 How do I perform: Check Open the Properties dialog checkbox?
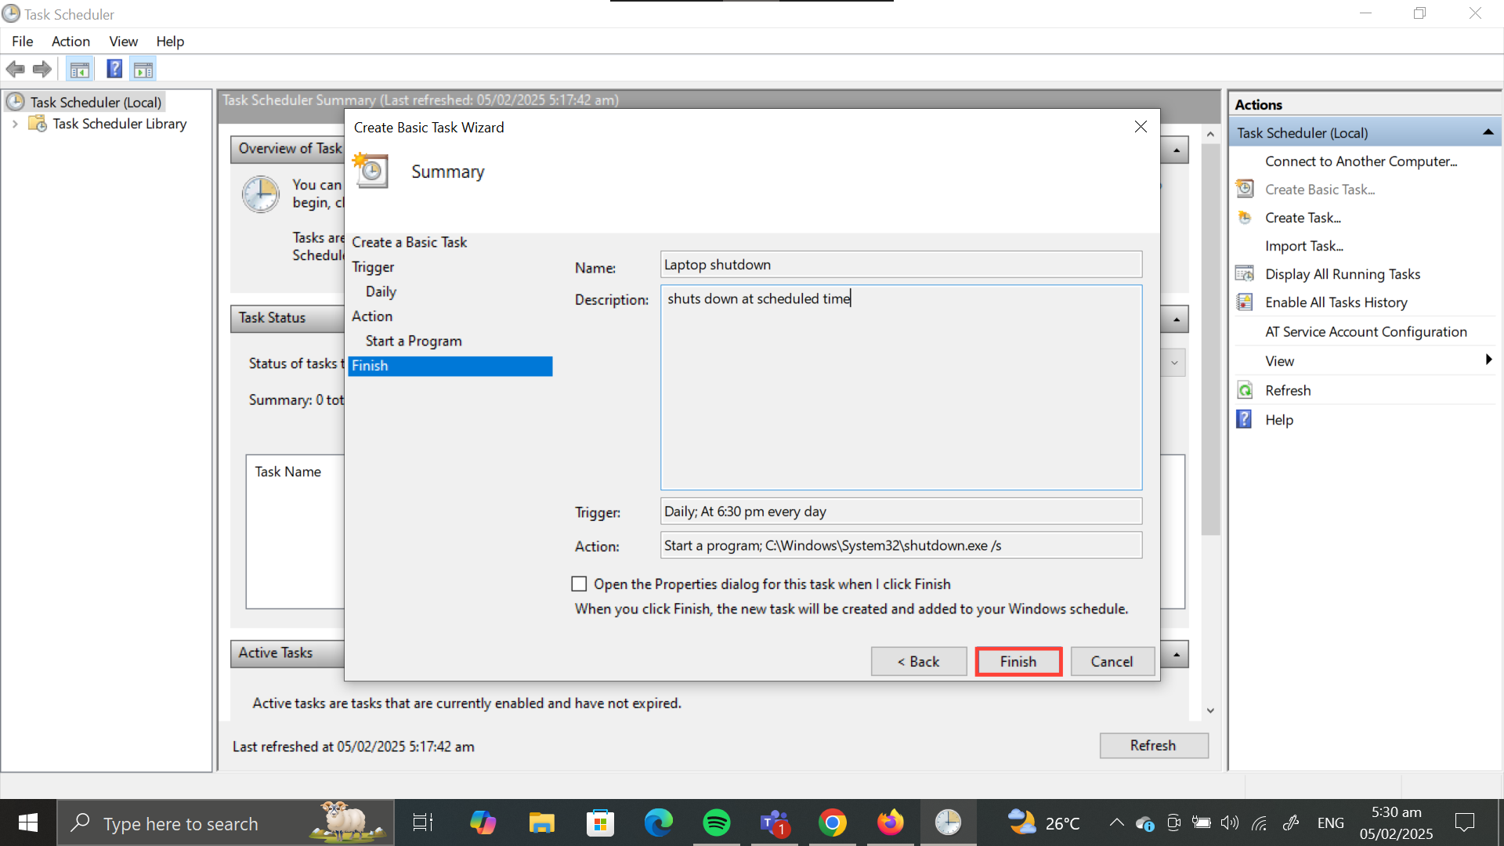click(579, 584)
